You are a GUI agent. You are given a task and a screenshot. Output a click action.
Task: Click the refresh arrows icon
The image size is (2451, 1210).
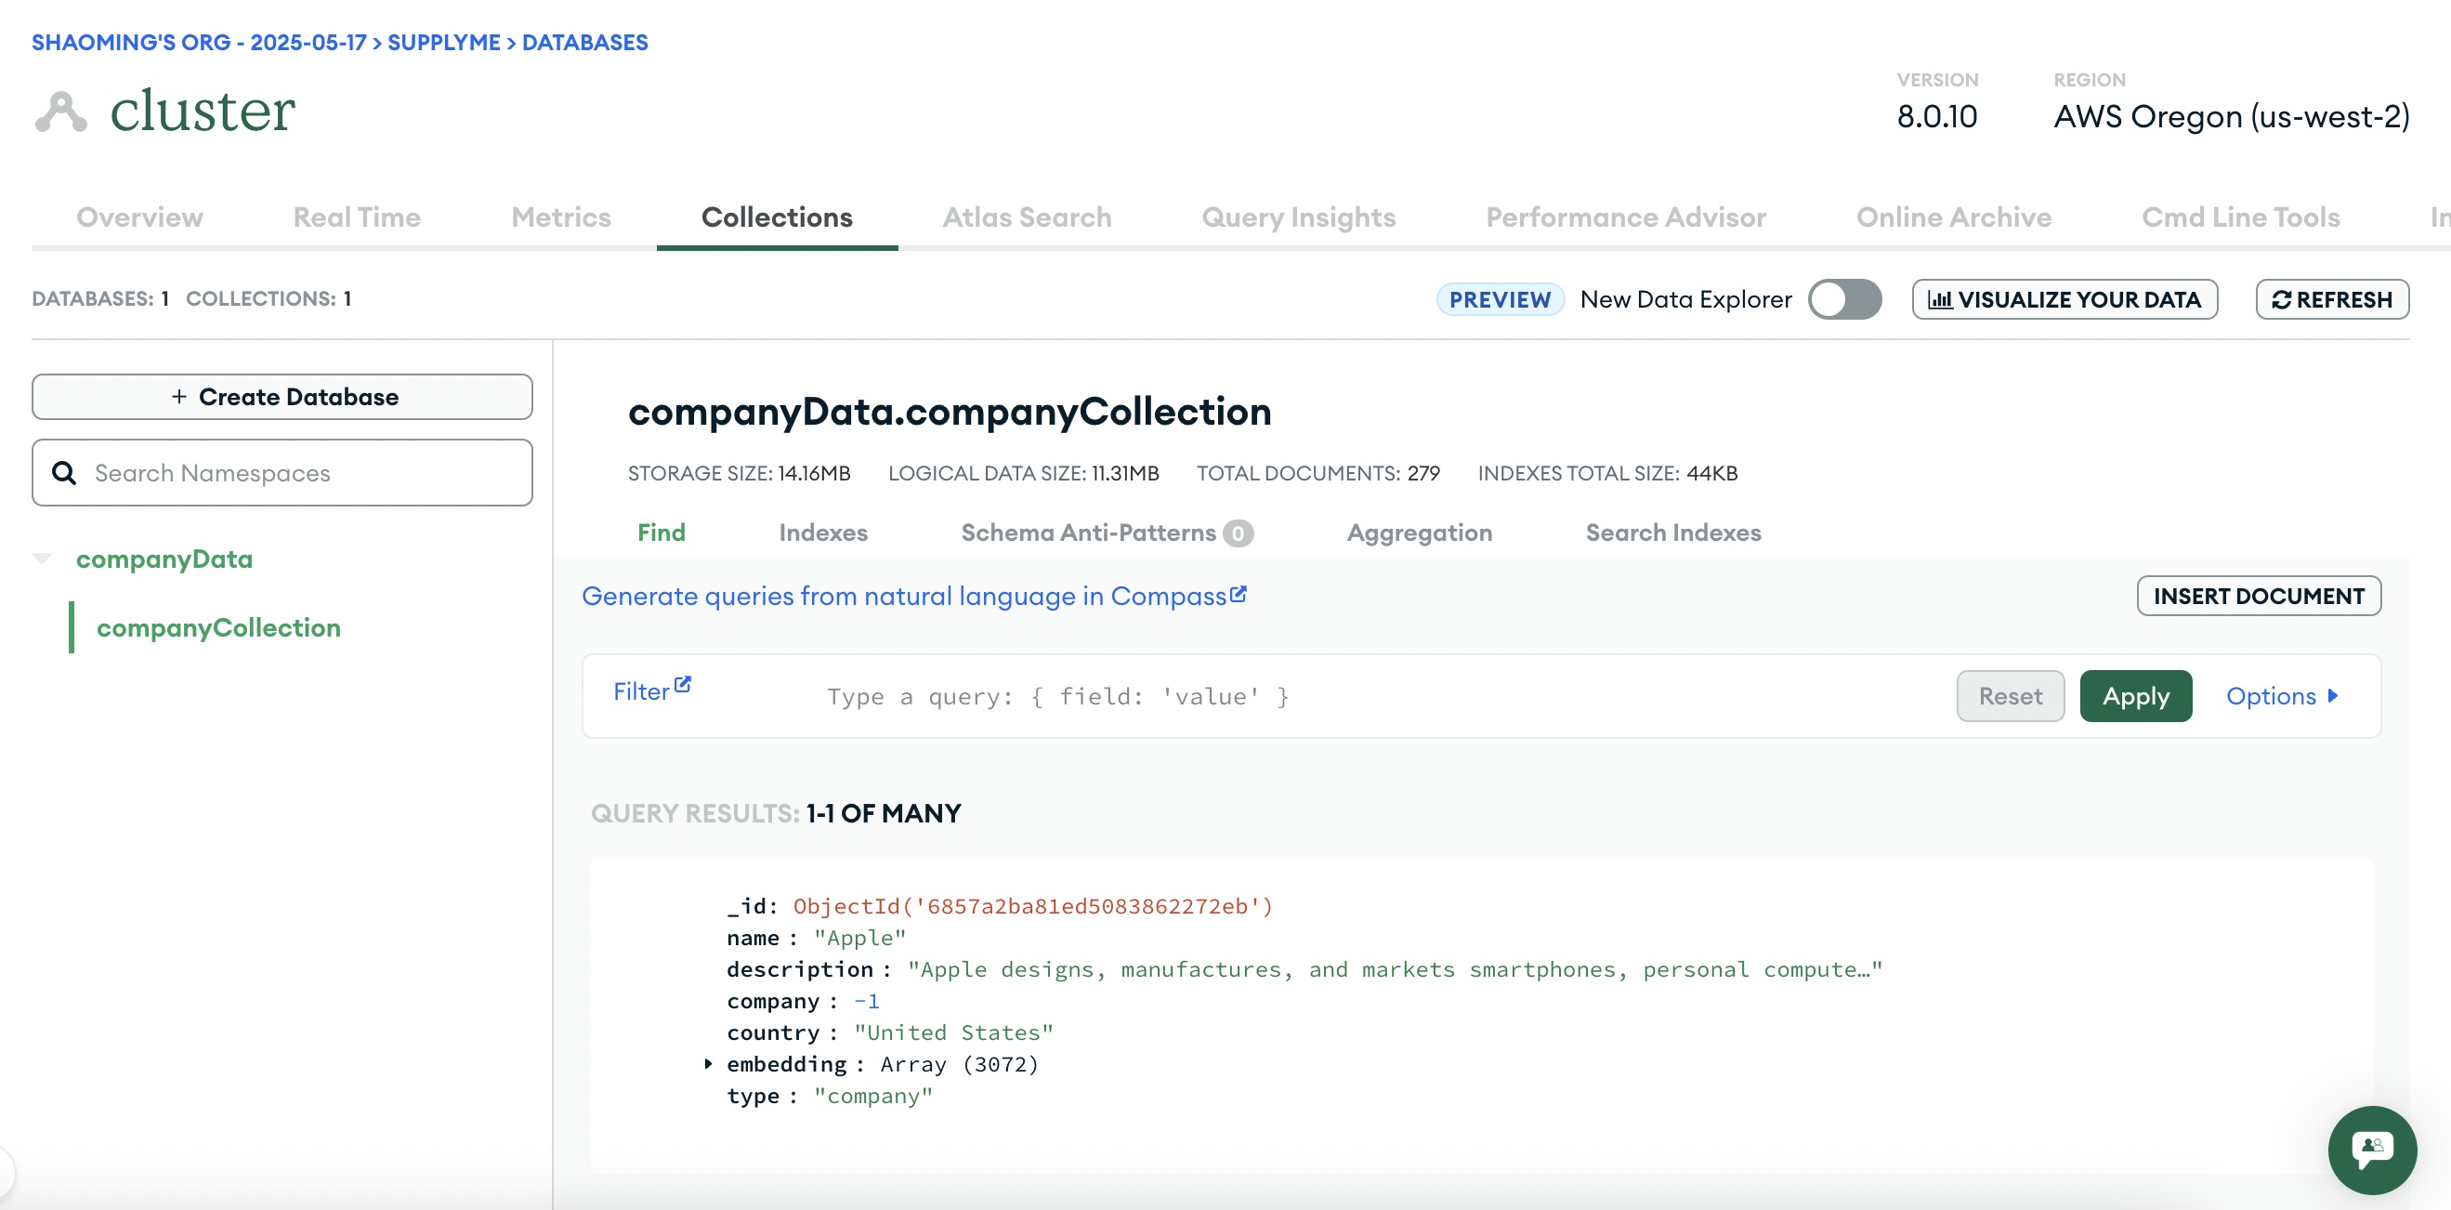[x=2281, y=300]
